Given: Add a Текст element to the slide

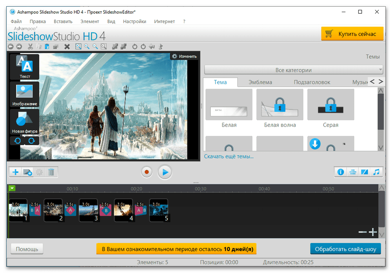Looking at the screenshot, I should (x=25, y=67).
